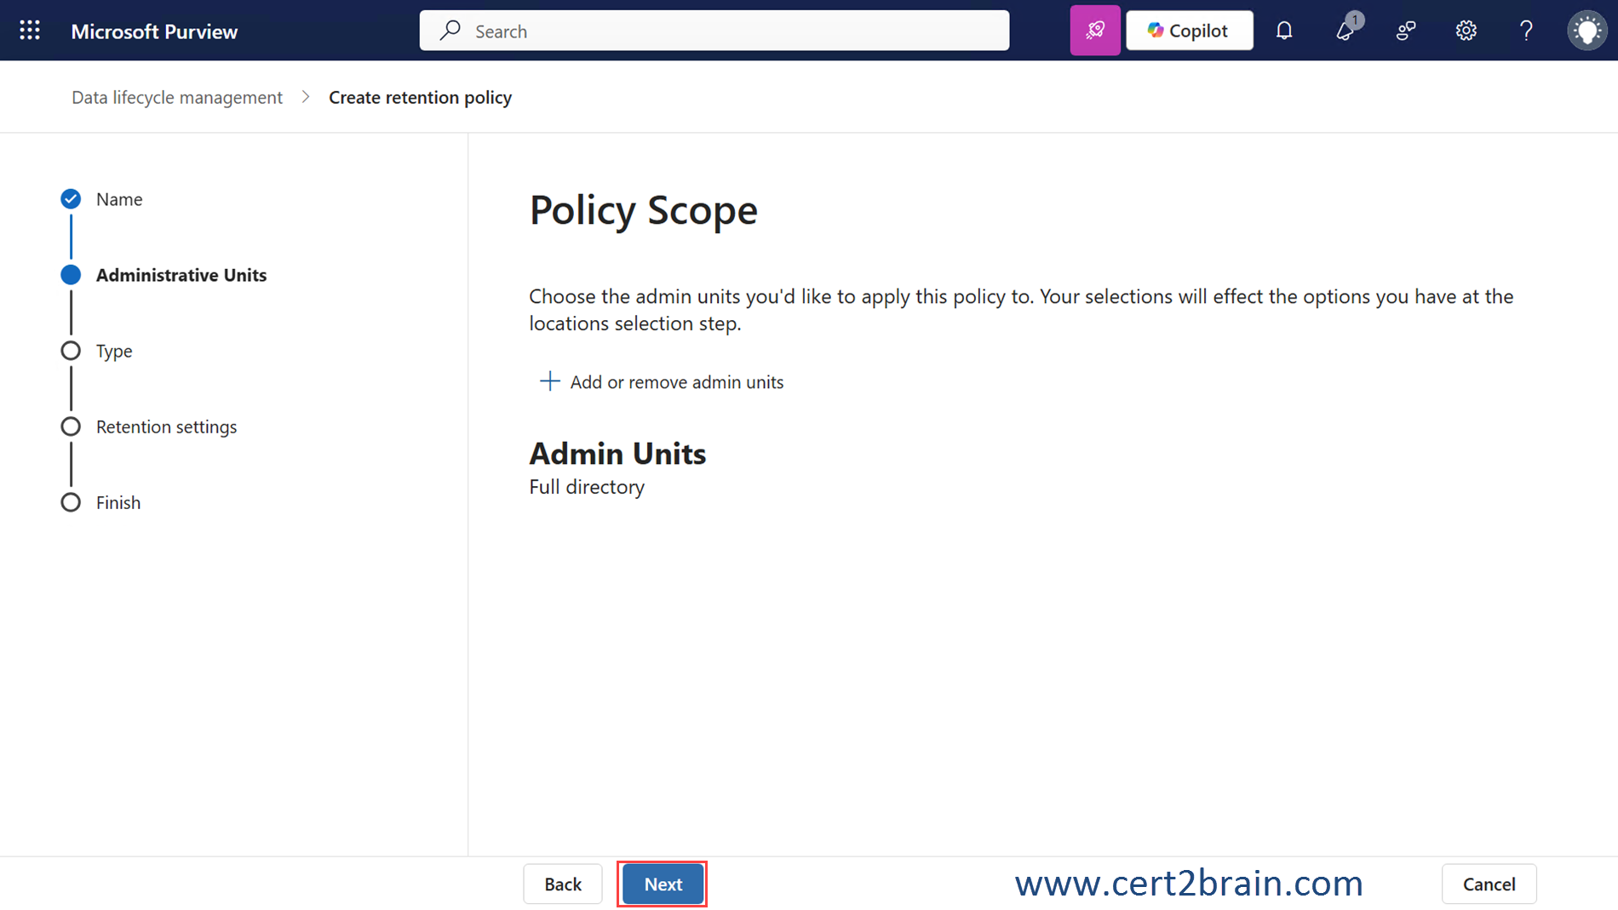Screen dimensions: 1618x910
Task: Open the what's new alert icon
Action: click(1345, 31)
